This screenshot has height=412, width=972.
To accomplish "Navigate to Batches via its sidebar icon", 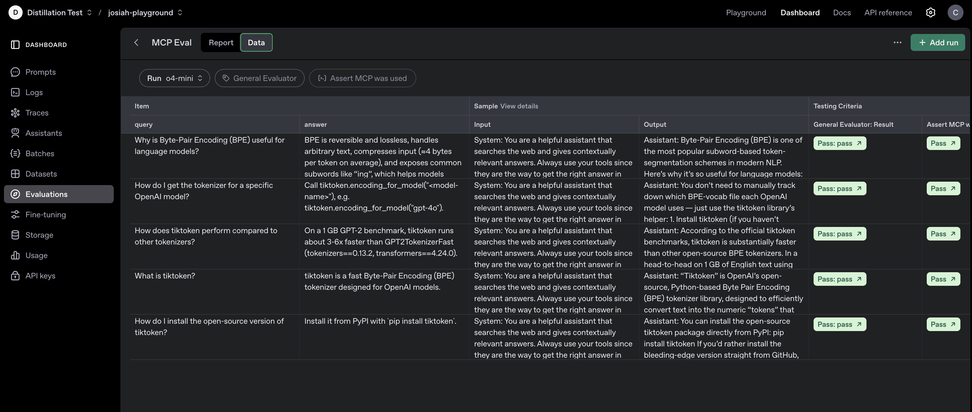I will (x=15, y=153).
